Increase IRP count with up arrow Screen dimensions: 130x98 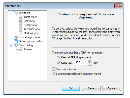89,61
